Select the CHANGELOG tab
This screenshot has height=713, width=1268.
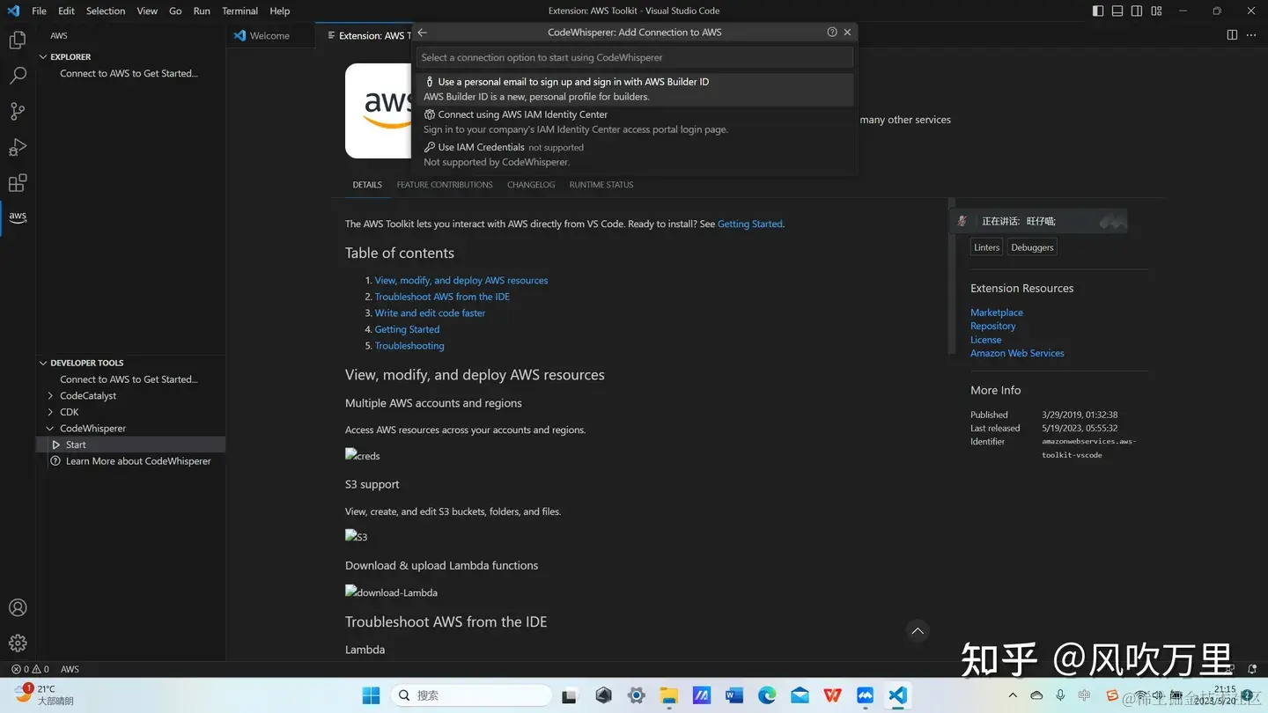pos(531,185)
